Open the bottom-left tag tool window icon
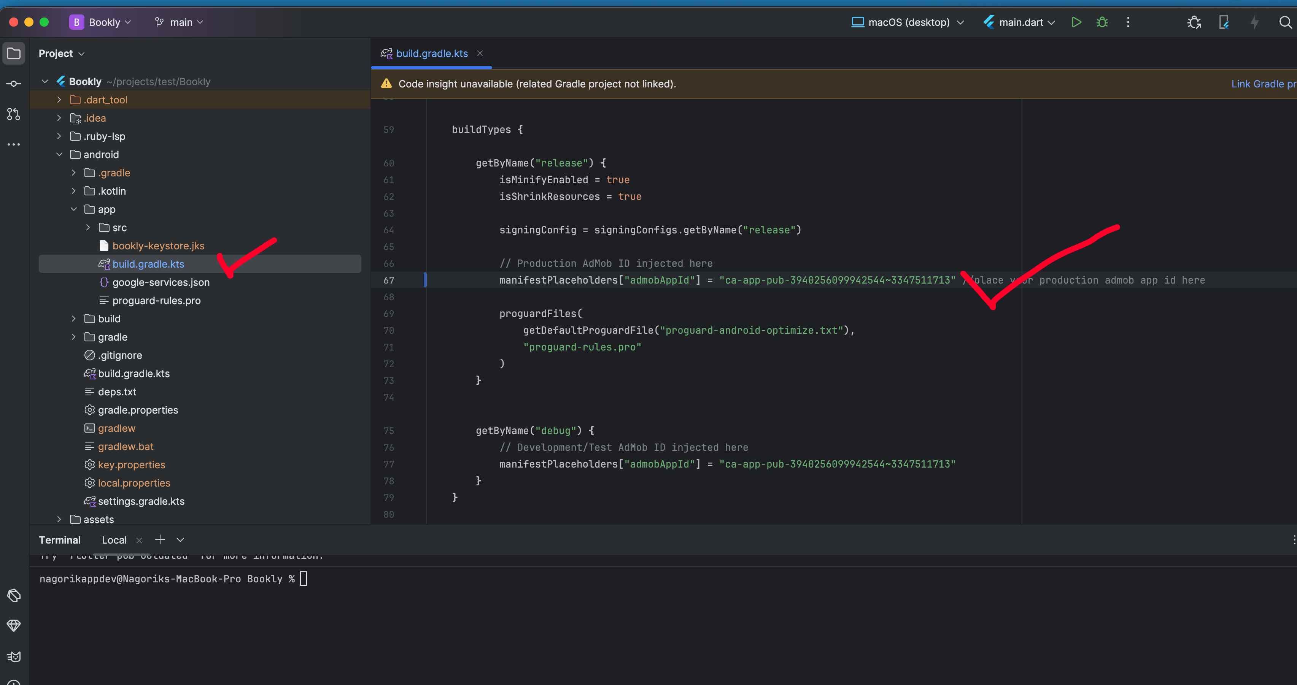Viewport: 1297px width, 685px height. pyautogui.click(x=14, y=595)
